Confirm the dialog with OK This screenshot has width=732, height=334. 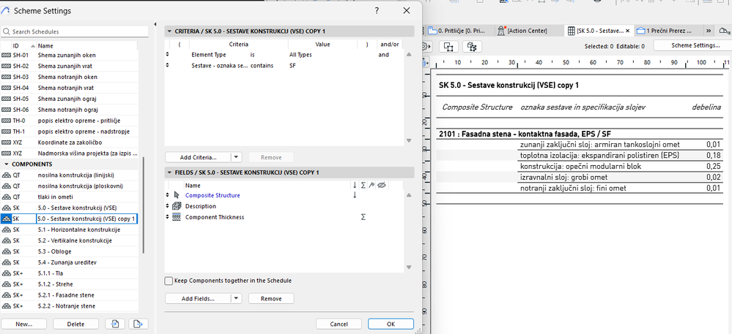click(x=391, y=324)
